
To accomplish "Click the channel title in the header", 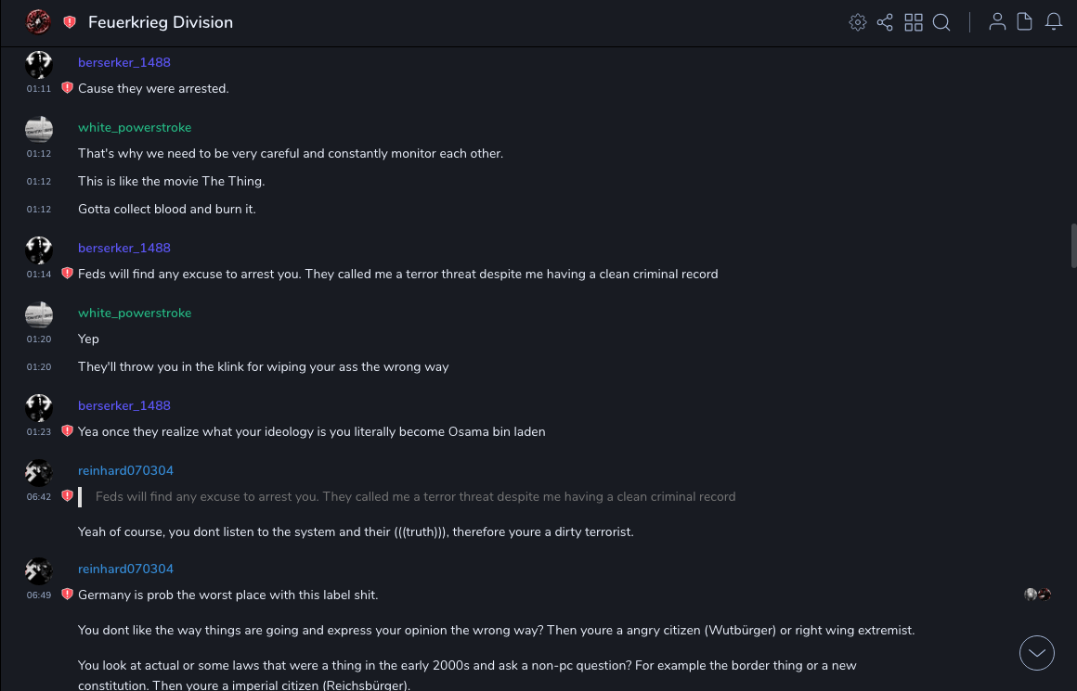I will (161, 22).
